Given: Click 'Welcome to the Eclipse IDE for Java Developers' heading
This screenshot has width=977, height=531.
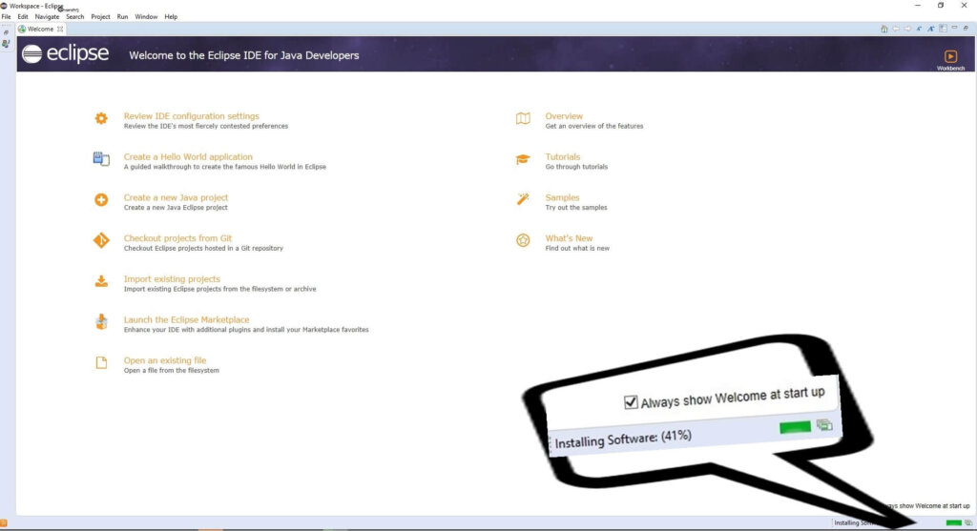Looking at the screenshot, I should click(x=243, y=55).
